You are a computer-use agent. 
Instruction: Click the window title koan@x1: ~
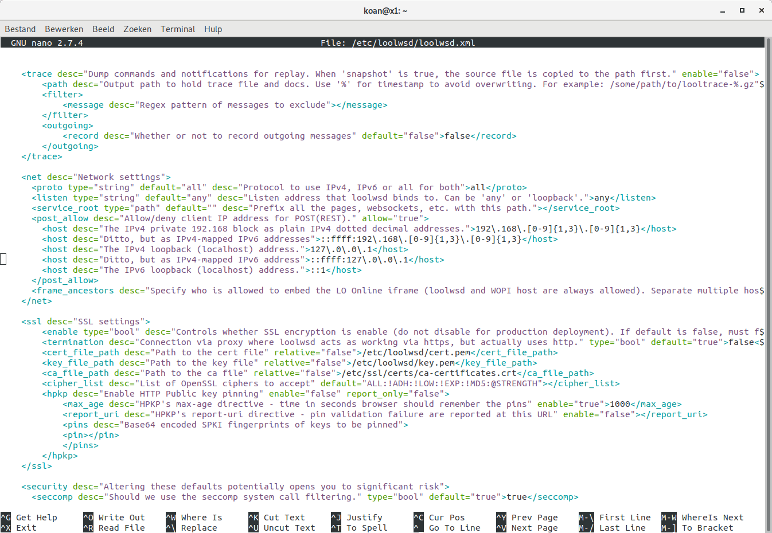(385, 11)
